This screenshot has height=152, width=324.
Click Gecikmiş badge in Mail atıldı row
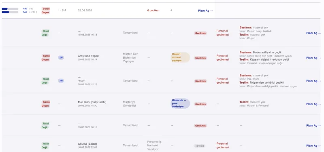200,104
